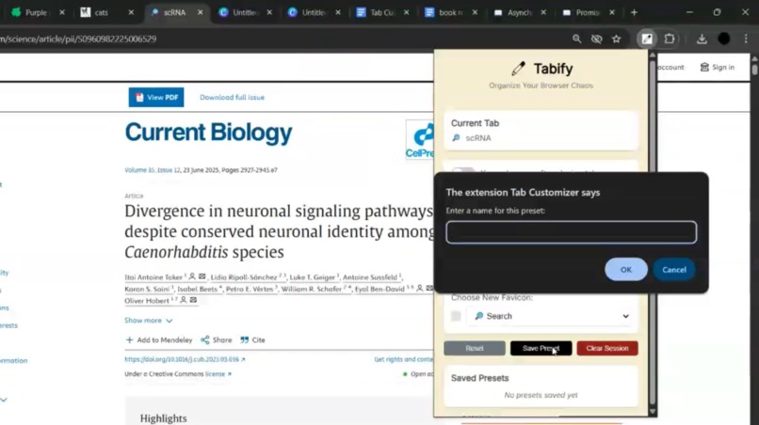This screenshot has height=425, width=759.
Task: Click author Isabel Beets
Action: pyautogui.click(x=197, y=289)
